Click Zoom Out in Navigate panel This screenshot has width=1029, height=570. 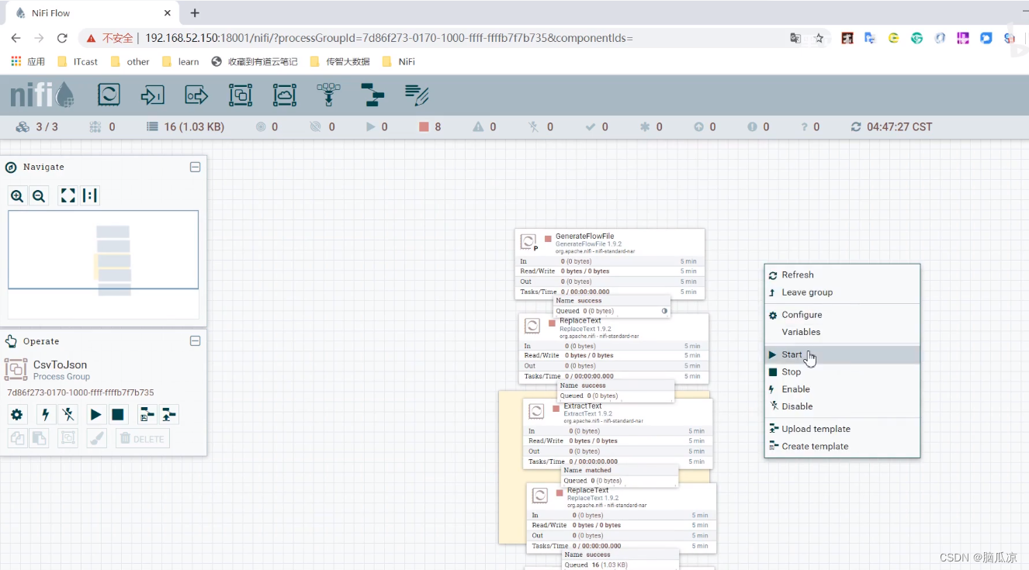(x=39, y=196)
